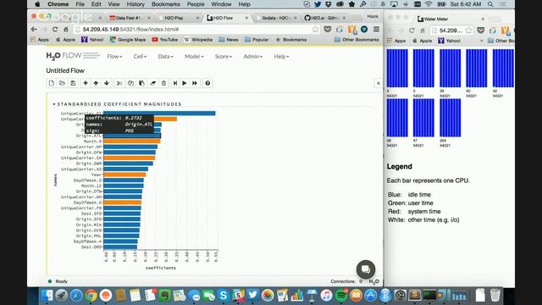Click the orange Year bar in chart

[x=124, y=175]
